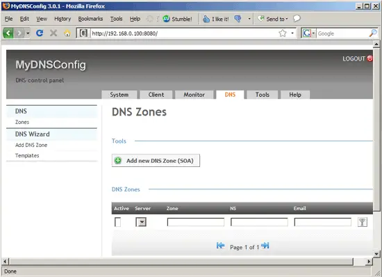382x277 pixels.
Task: Open the browser Help menu
Action: click(x=135, y=19)
